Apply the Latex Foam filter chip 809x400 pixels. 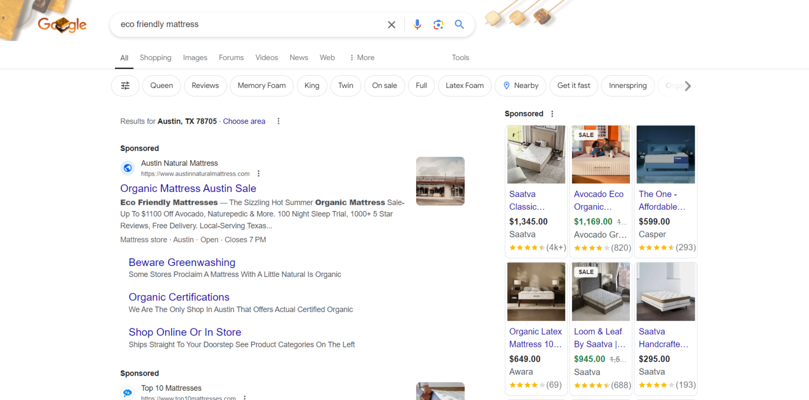[x=465, y=86]
